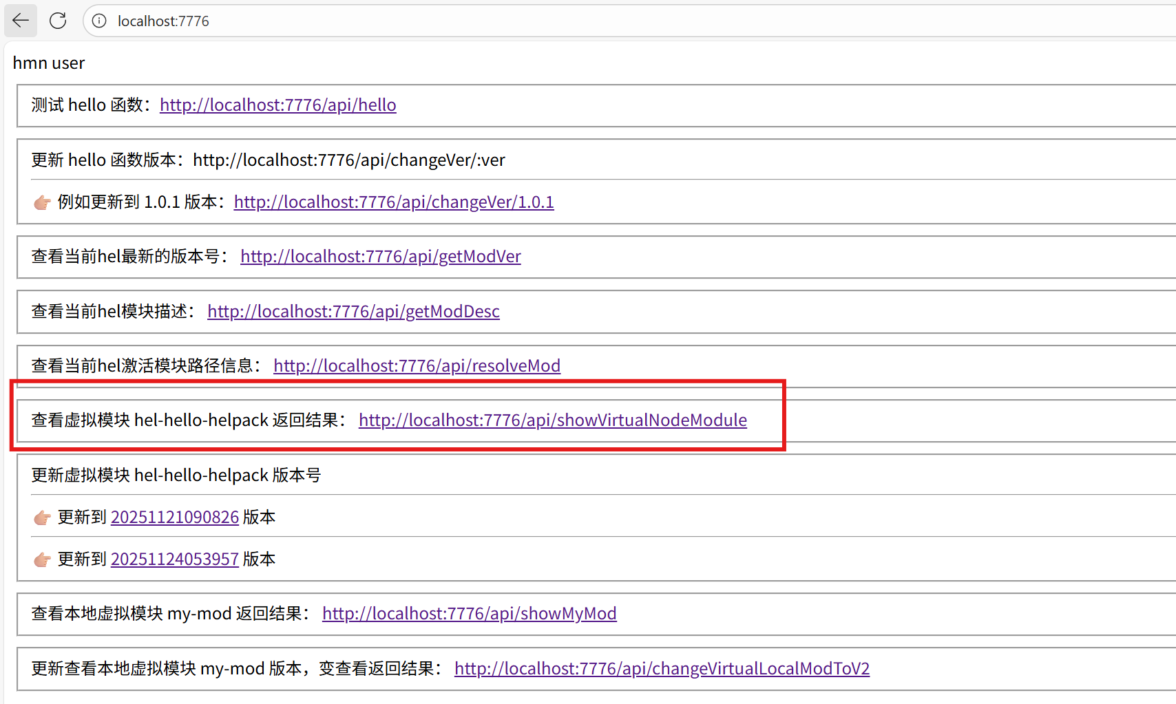Reload the page with the refresh icon
Viewport: 1176px width, 704px height.
click(58, 21)
